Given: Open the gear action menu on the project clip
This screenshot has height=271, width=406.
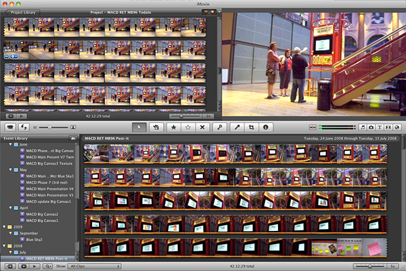Looking at the screenshot, I should pyautogui.click(x=14, y=56).
